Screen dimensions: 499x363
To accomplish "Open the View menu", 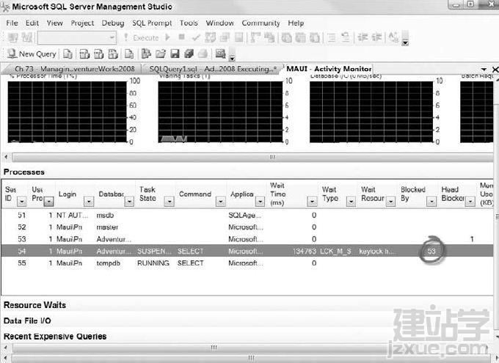I will [55, 23].
